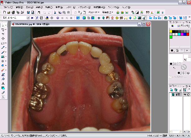Screen dimensions: 191x138
Task: Select the Dropper tool in left toolbox
Action: point(3,48)
